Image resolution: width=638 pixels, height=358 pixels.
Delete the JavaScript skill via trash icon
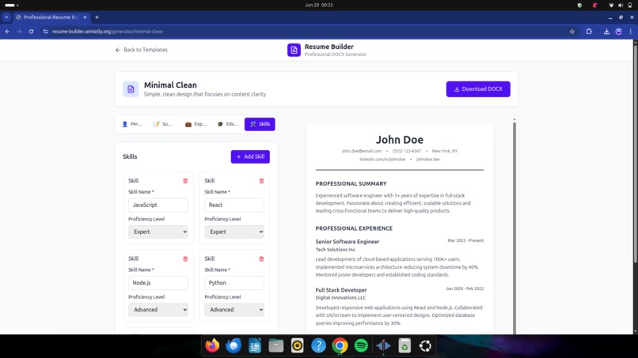tap(185, 181)
